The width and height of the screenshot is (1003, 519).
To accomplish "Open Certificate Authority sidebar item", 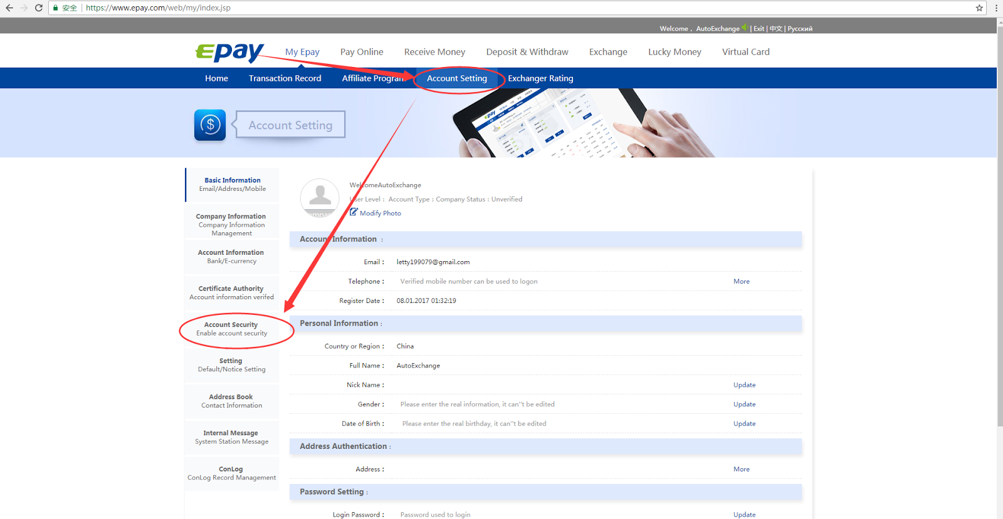I will pyautogui.click(x=231, y=293).
